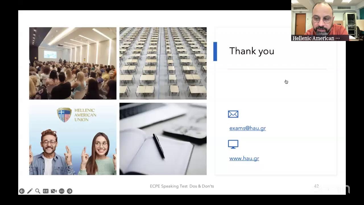Select the pen annotation tool
Screen dimensions: 364x205
(30, 191)
